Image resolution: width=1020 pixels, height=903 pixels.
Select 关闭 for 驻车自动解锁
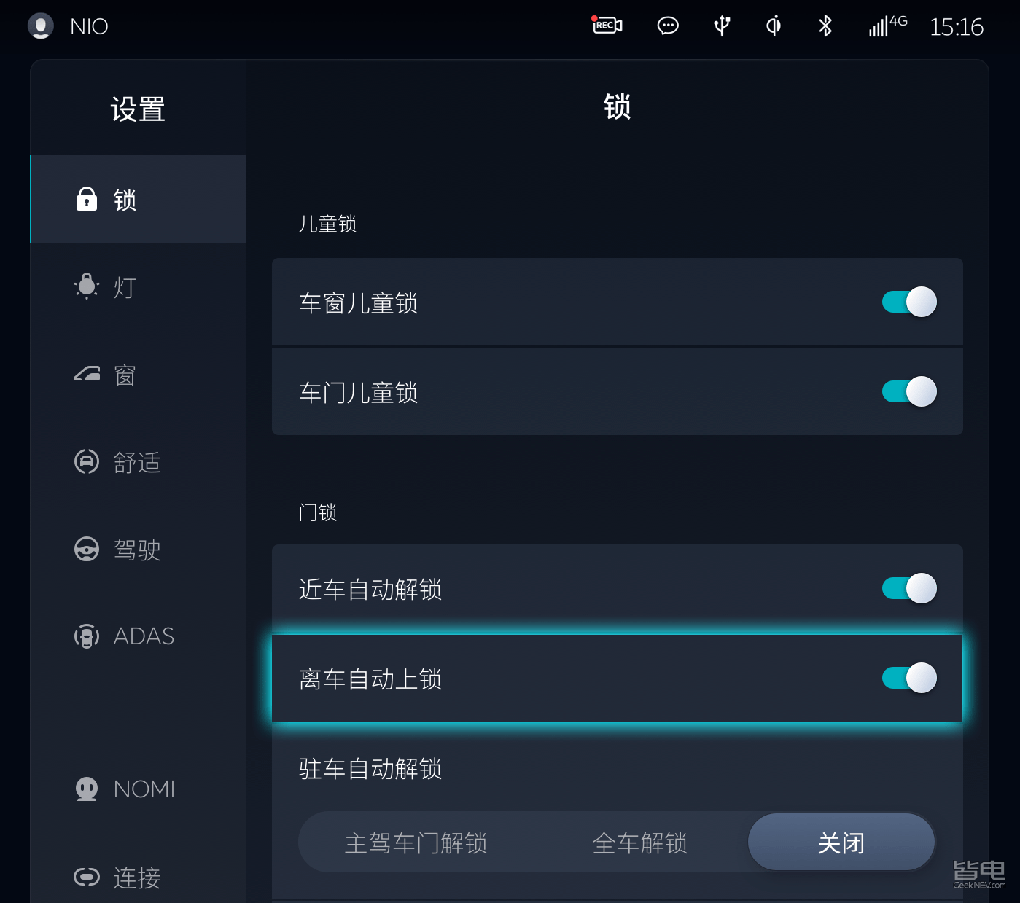[x=841, y=843]
